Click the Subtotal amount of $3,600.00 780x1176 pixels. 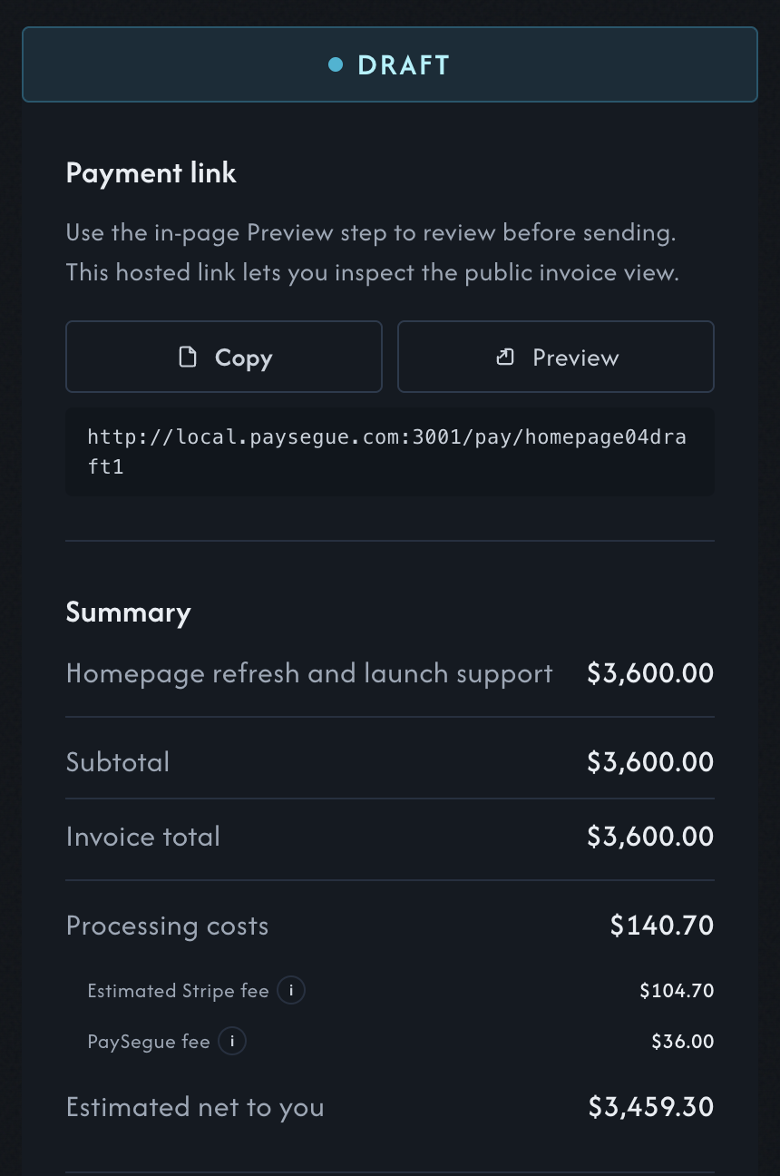(649, 762)
